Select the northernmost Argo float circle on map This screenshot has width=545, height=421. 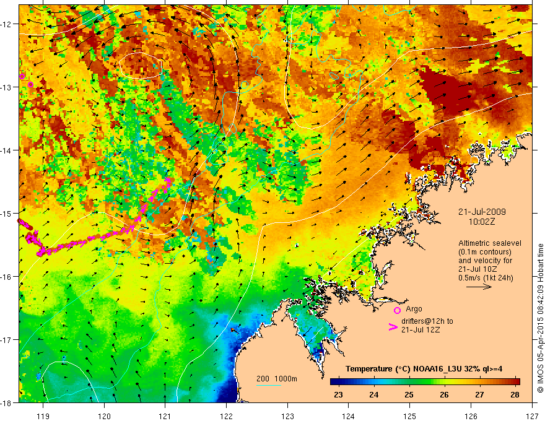[22, 76]
